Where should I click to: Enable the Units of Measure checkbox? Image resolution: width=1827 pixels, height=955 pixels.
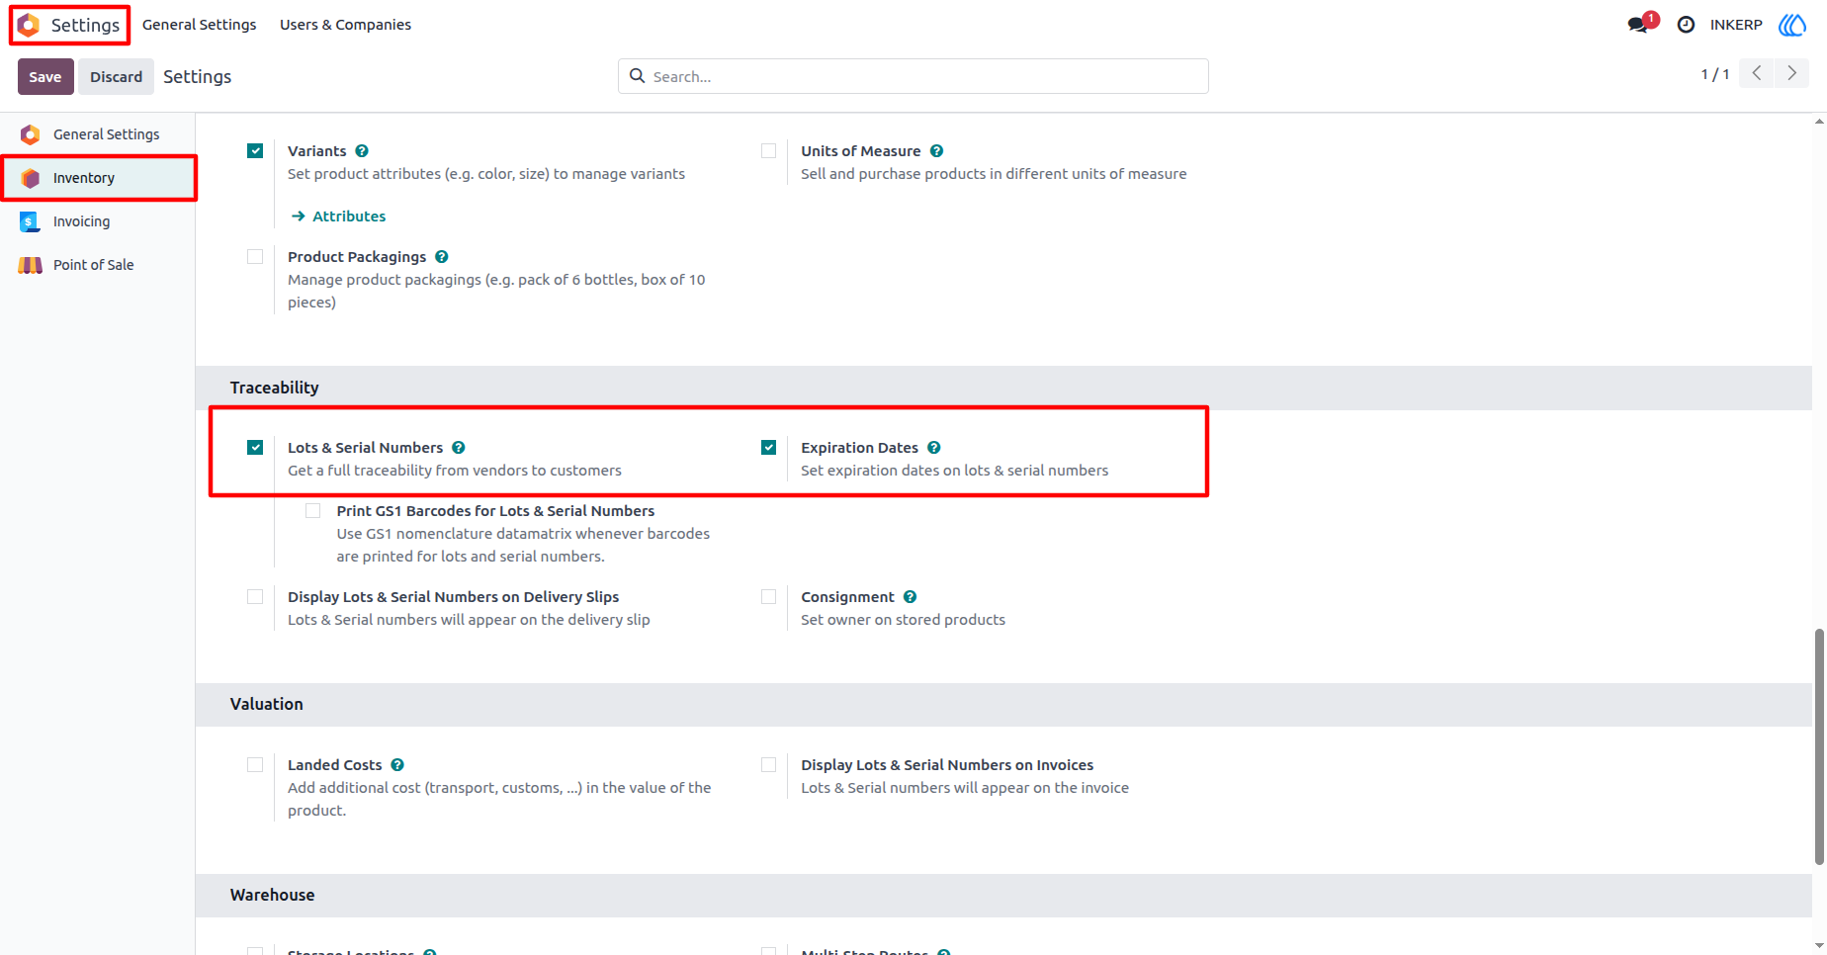tap(769, 151)
